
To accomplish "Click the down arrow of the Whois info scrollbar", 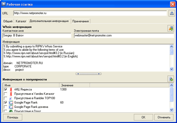I will tap(171, 69).
